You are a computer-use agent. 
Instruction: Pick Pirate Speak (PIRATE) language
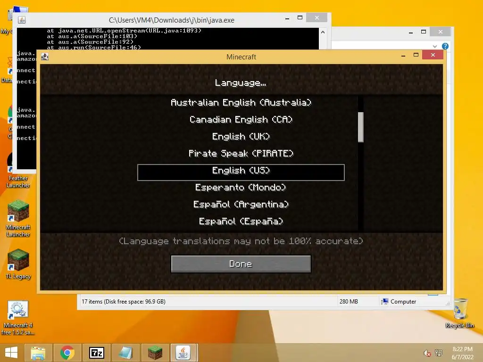tap(241, 153)
